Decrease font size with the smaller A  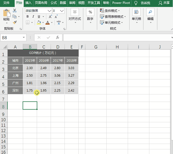56,17
